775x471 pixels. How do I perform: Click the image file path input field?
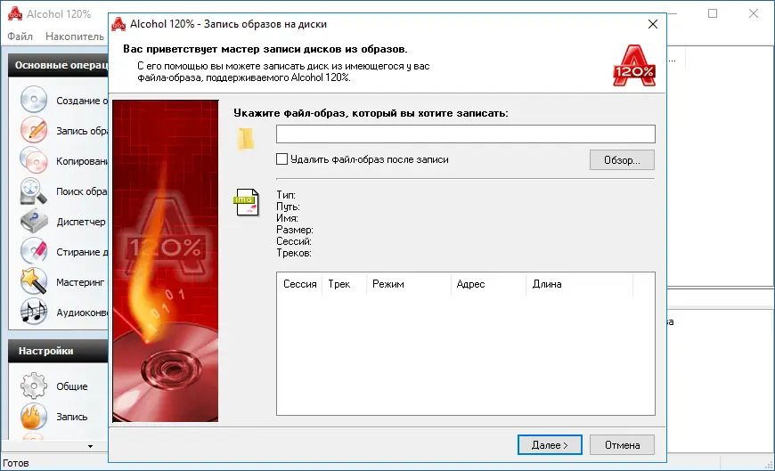pyautogui.click(x=466, y=134)
